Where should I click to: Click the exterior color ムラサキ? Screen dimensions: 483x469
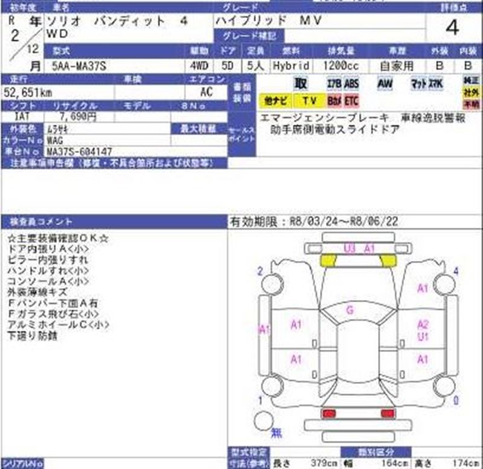click(x=57, y=129)
